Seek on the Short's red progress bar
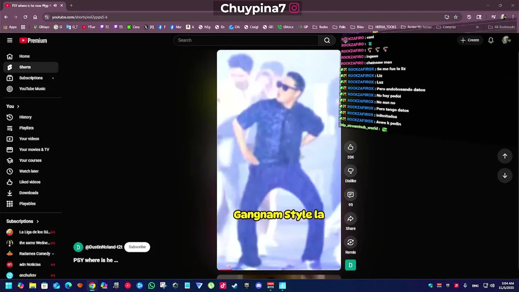Image resolution: width=519 pixels, height=292 pixels. coord(279,269)
